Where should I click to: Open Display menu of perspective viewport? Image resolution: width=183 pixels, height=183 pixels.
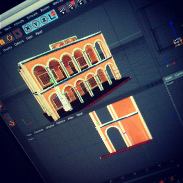7,49
